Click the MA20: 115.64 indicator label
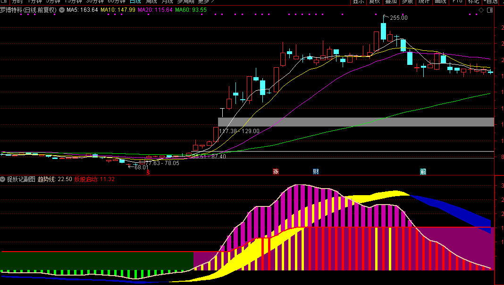Image resolution: width=504 pixels, height=285 pixels. 155,10
